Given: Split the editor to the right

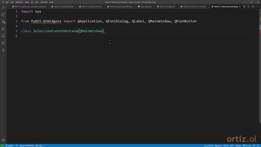Looking at the screenshot, I should (x=253, y=7).
